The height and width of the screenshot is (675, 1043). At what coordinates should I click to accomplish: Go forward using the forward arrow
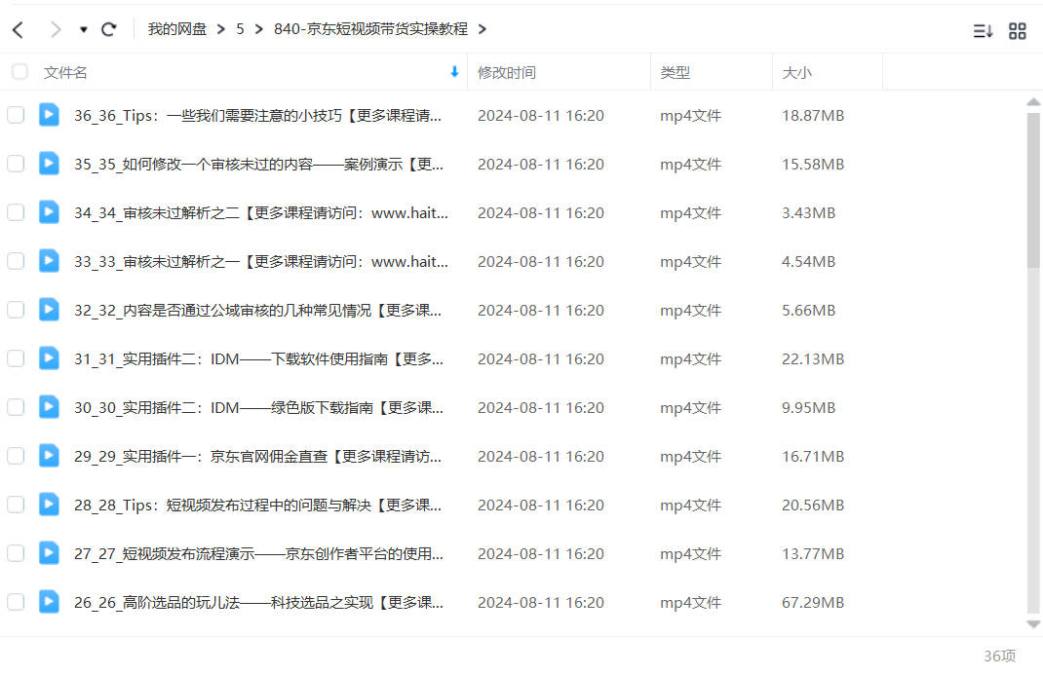(x=56, y=30)
